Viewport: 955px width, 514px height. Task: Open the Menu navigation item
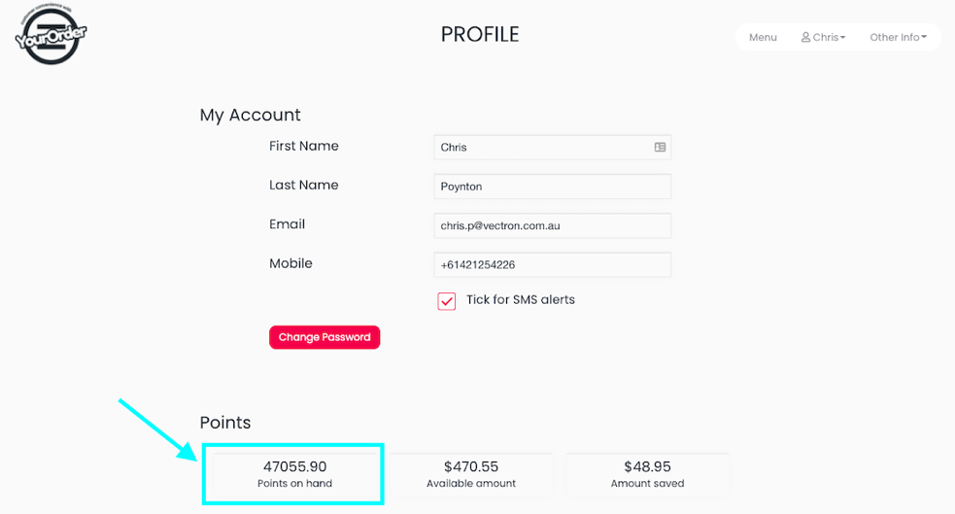(763, 37)
